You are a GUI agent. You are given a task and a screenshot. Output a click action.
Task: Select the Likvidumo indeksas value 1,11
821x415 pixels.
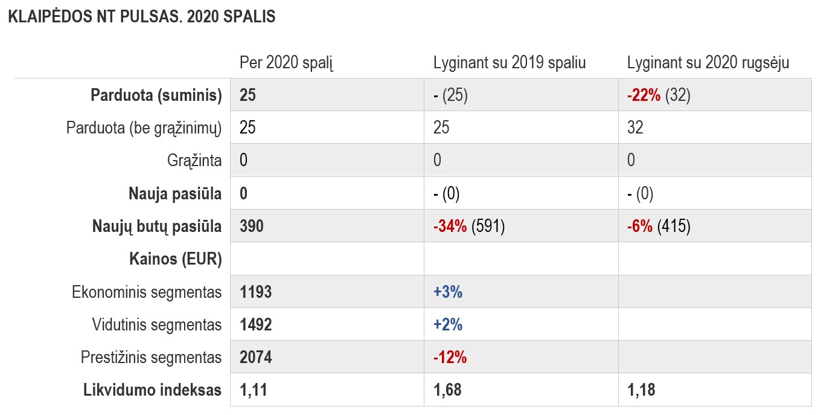click(x=254, y=390)
